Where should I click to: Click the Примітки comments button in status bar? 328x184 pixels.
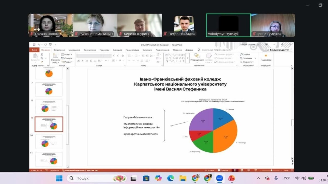click(x=223, y=170)
